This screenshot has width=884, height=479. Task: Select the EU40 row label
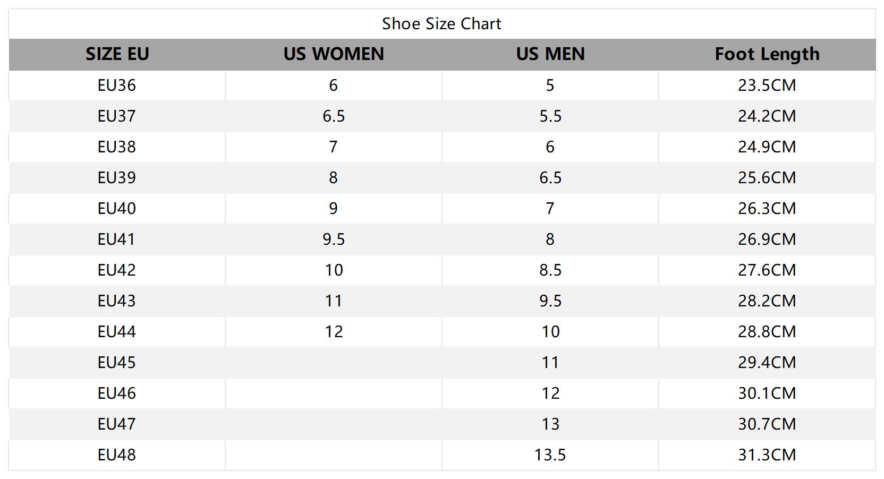pyautogui.click(x=117, y=209)
